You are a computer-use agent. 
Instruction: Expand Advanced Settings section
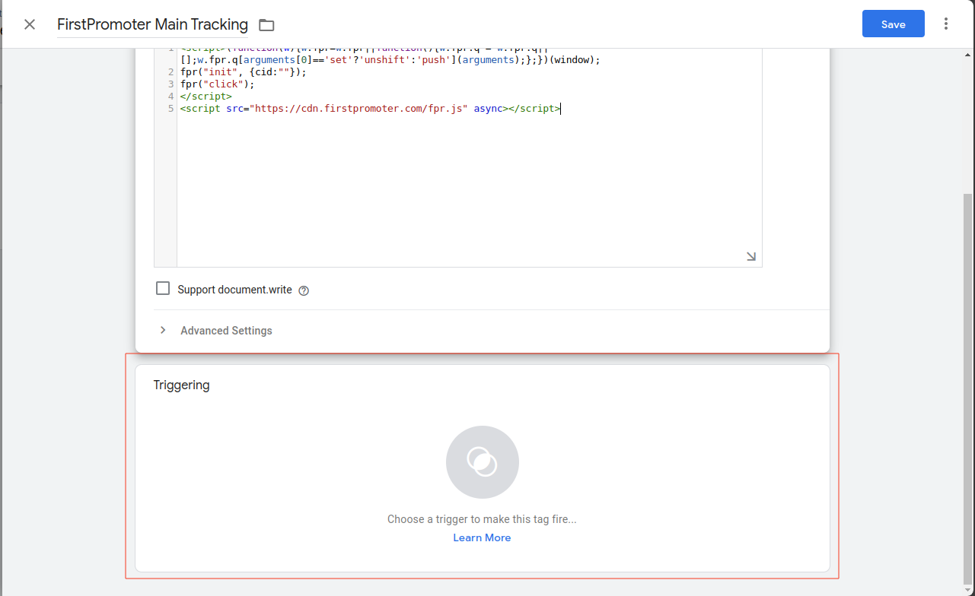216,331
